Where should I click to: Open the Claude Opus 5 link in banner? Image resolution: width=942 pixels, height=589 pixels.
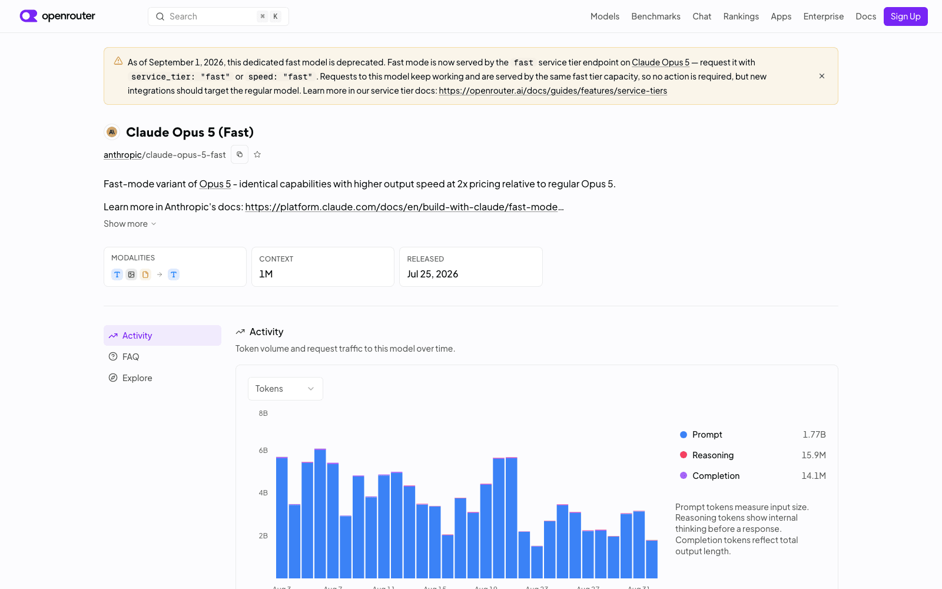coord(661,62)
